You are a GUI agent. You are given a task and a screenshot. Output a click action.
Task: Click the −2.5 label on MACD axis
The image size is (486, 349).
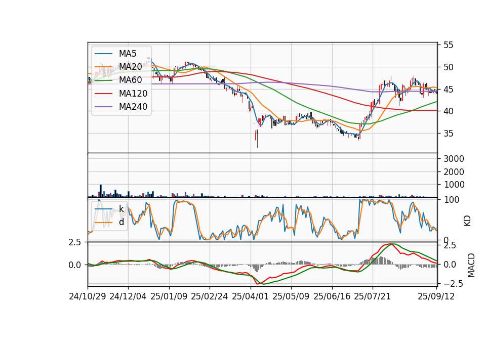453,284
